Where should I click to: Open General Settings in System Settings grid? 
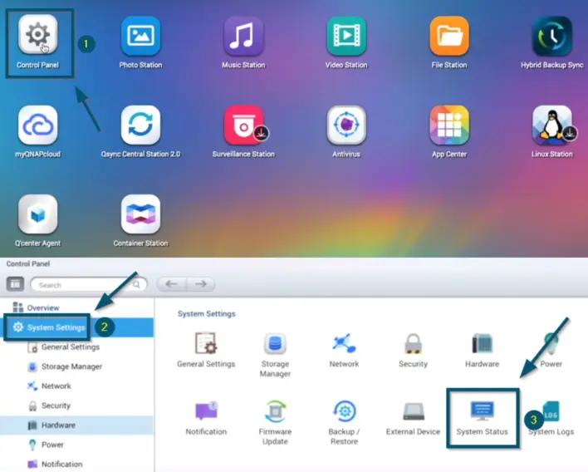tap(206, 350)
